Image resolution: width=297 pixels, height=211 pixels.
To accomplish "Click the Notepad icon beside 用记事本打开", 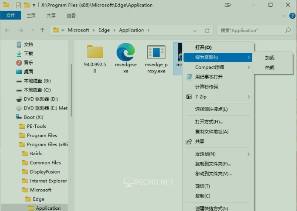I will [x=189, y=77].
